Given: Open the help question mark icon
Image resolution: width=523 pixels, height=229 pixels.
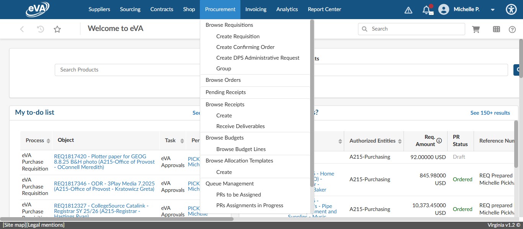Looking at the screenshot, I should click(512, 29).
